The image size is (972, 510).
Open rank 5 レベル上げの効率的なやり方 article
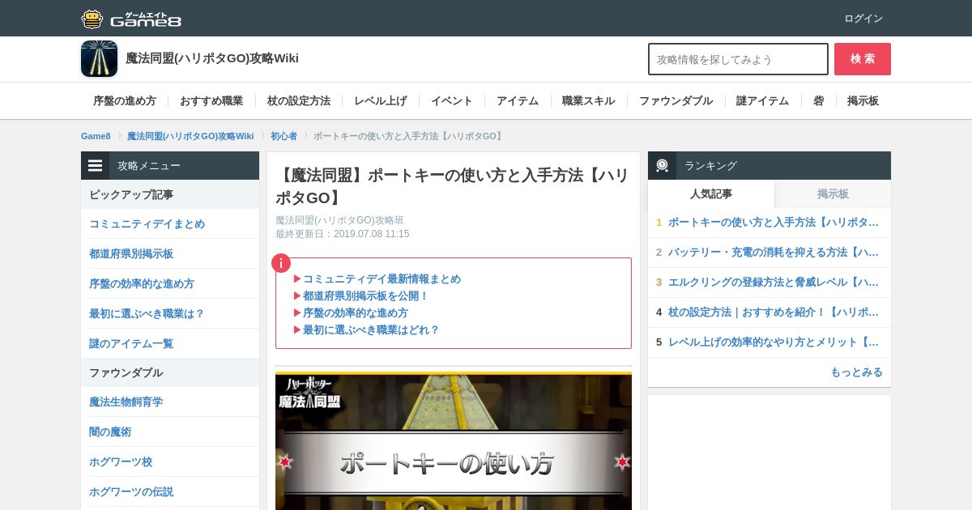pyautogui.click(x=769, y=342)
